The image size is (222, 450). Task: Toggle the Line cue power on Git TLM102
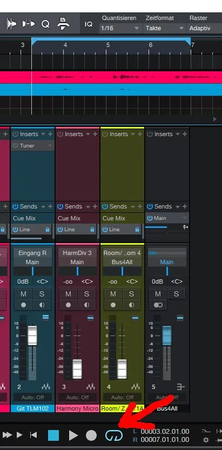pos(15,230)
